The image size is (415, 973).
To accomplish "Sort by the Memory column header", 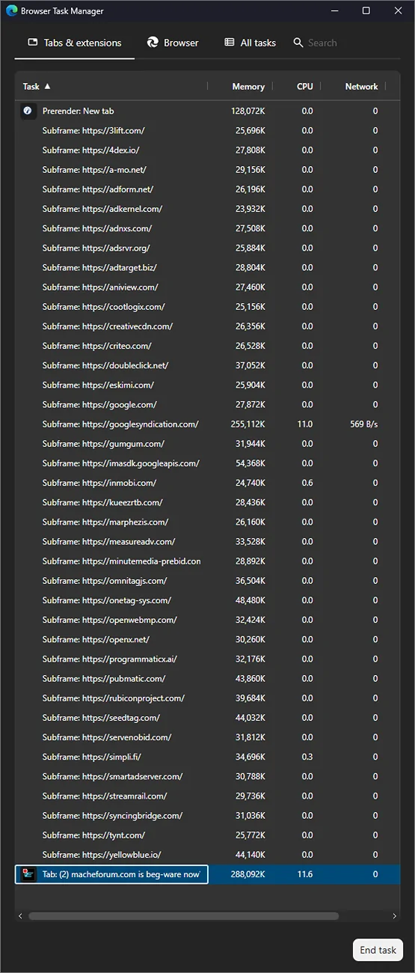I will click(248, 87).
